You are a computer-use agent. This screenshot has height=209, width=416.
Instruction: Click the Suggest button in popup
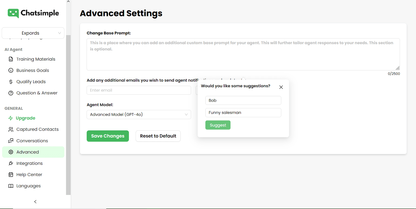point(218,125)
